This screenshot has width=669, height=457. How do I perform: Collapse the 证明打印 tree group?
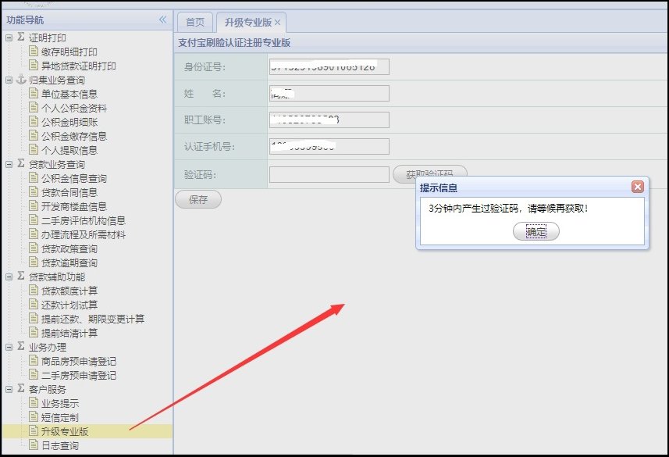point(9,37)
